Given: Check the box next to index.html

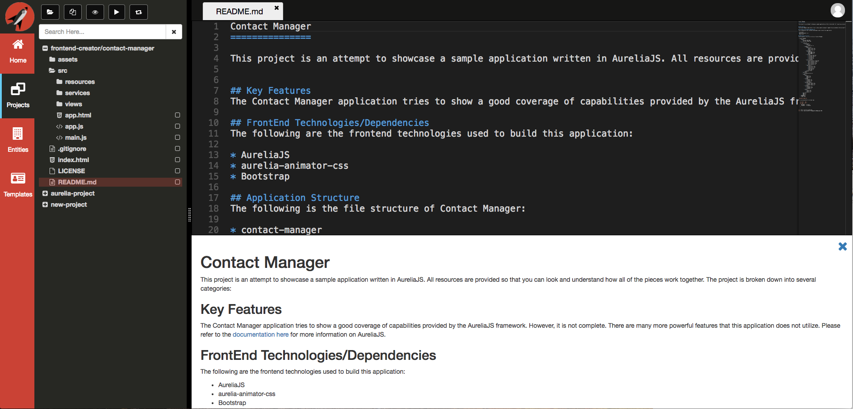Looking at the screenshot, I should click(177, 160).
